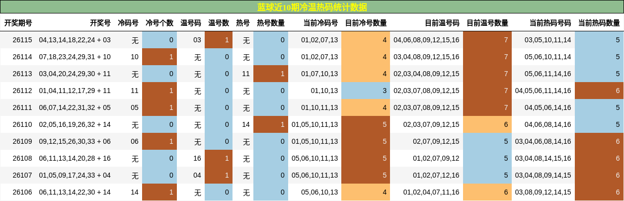Viewport: 624px width, 201px height.
Task: Click period number 26108
Action: [22, 158]
